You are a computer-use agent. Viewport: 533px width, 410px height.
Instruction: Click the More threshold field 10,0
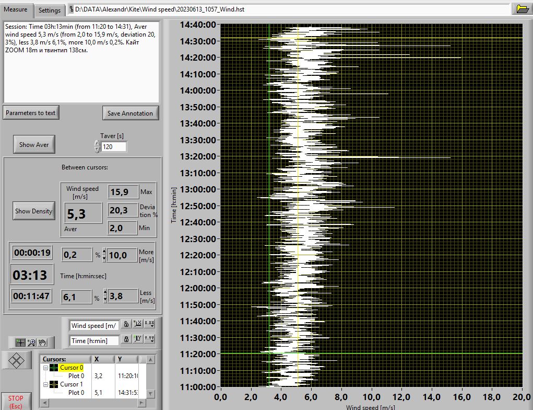tap(122, 255)
